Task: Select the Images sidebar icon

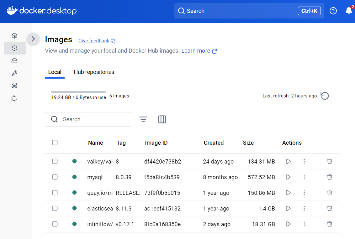Action: point(14,48)
